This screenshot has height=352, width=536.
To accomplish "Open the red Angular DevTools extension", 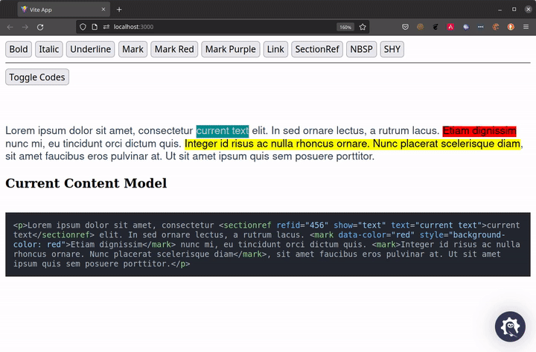I will click(450, 27).
